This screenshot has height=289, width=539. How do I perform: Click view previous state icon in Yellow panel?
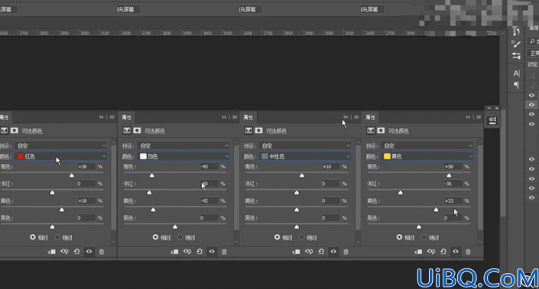430,252
